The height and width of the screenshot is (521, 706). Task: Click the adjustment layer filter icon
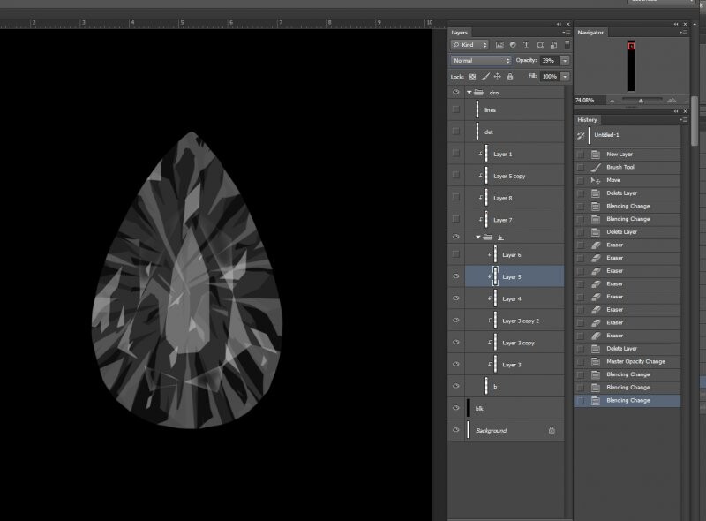pyautogui.click(x=513, y=44)
